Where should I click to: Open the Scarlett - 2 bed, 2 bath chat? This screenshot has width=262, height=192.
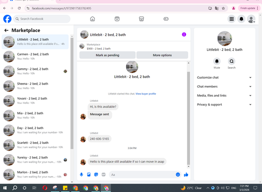click(x=35, y=145)
